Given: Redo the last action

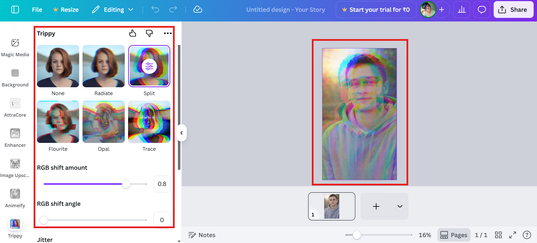Looking at the screenshot, I should point(173,10).
